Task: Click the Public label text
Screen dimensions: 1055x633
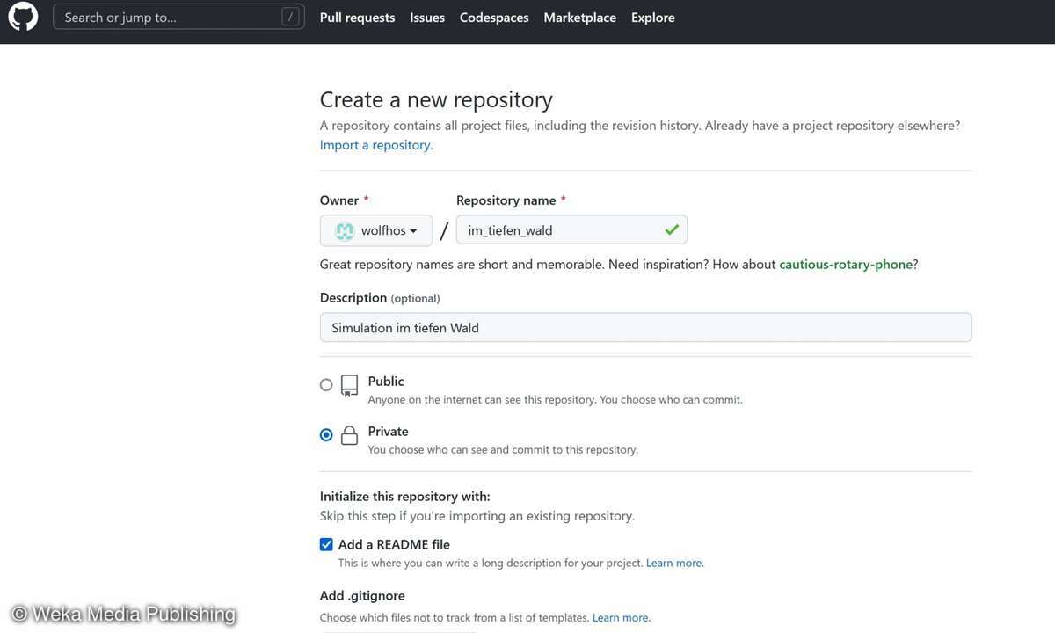Action: pyautogui.click(x=386, y=382)
